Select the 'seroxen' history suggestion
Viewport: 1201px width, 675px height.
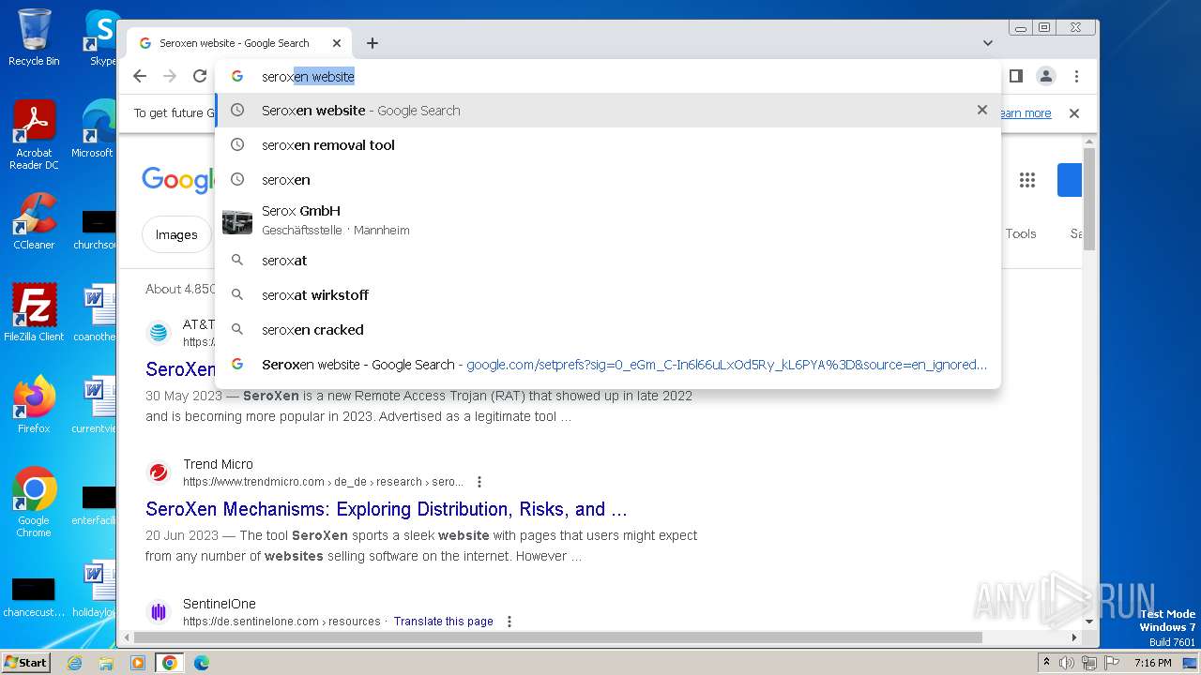[608, 179]
